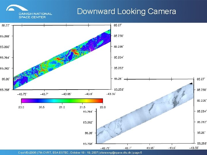
Task: Click the '20.5' color scale label
Action: [x=42, y=107]
